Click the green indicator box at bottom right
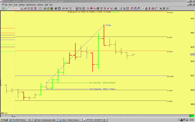The width and height of the screenshot is (195, 122). point(192,116)
